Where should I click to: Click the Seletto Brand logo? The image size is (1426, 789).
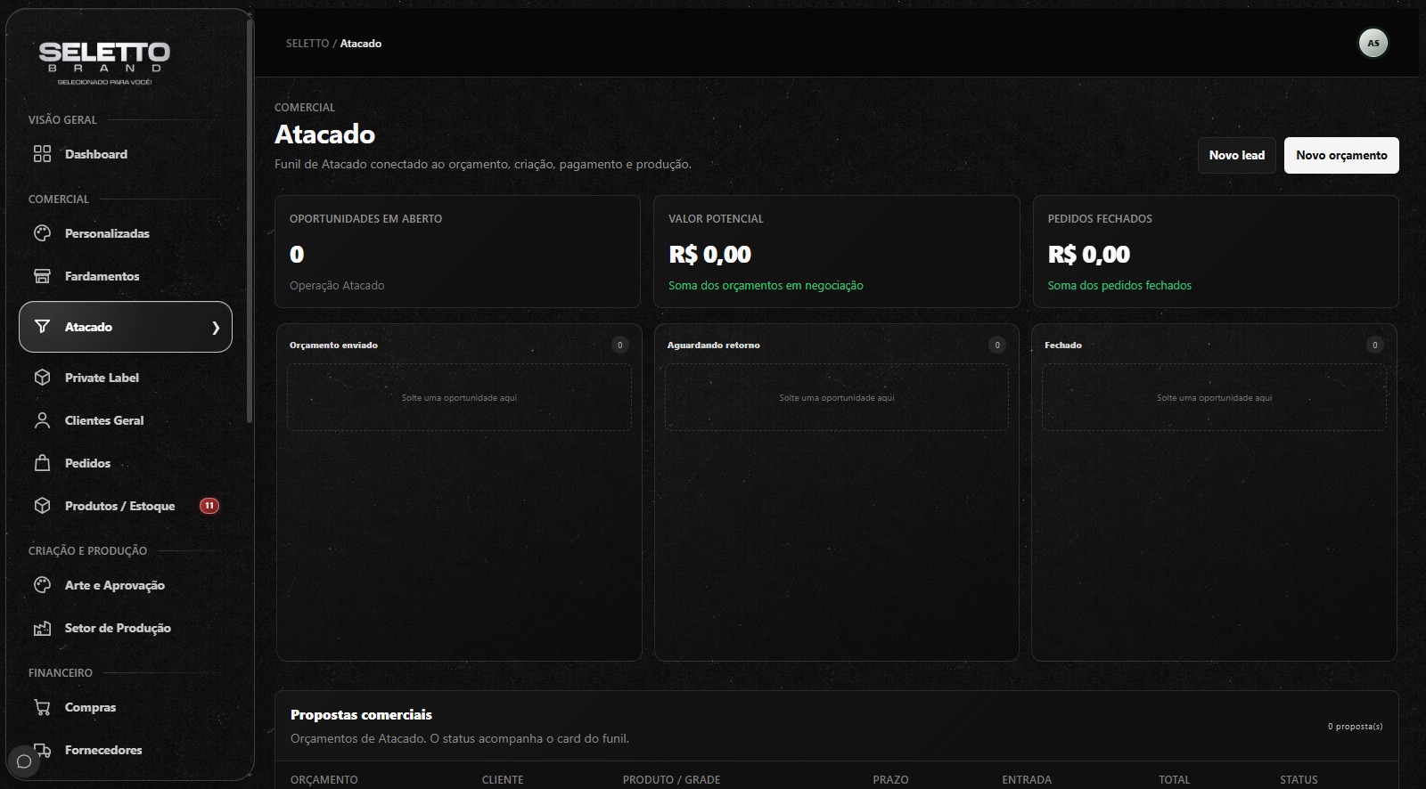pos(104,63)
